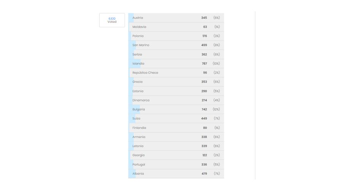Select the Letonia result row
The image size is (342, 192).
point(176,146)
